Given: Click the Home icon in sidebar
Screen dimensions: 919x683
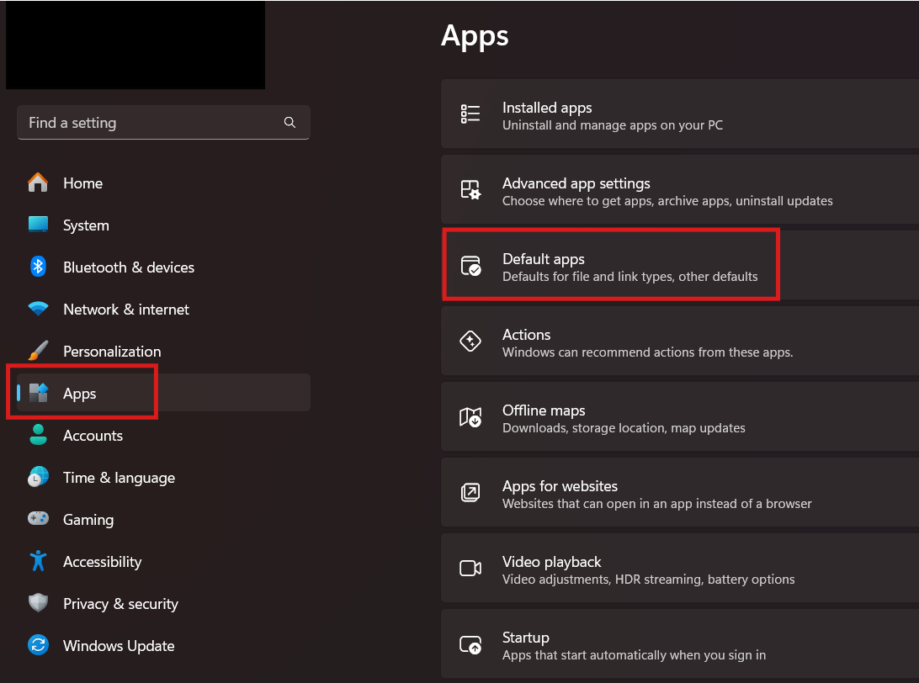Looking at the screenshot, I should pyautogui.click(x=38, y=183).
